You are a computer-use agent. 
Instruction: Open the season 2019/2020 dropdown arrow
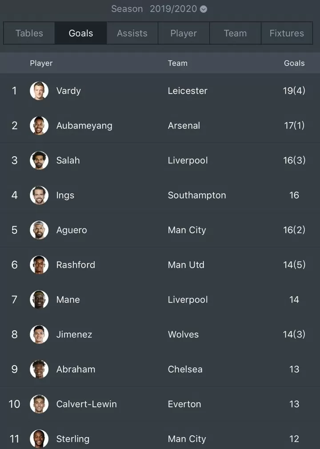pos(203,9)
